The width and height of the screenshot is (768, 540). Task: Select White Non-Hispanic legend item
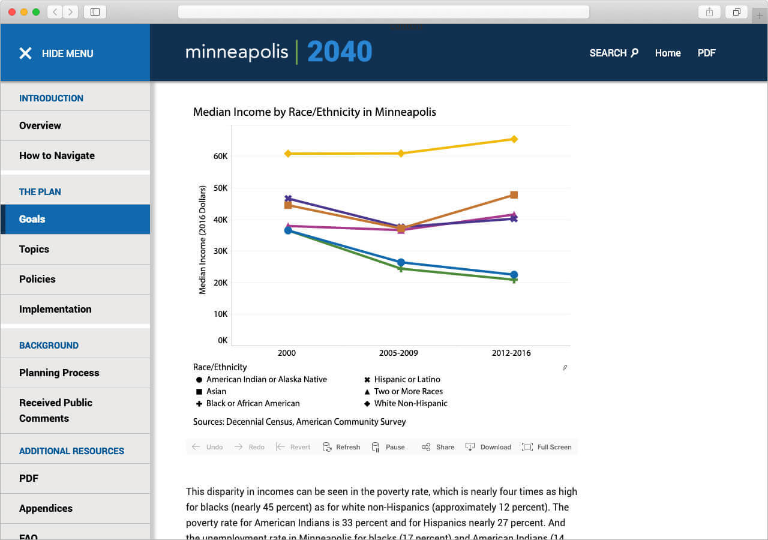[x=406, y=403]
